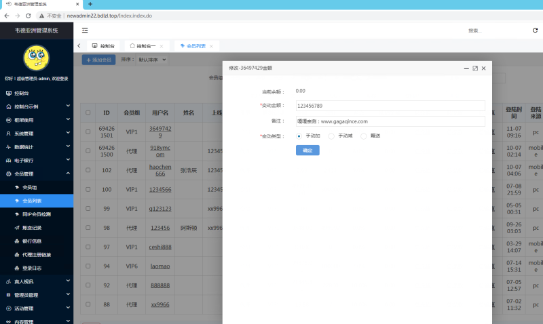Viewport: 543px width, 324px height.
Task: Click the 真人视讯 sidebar icon
Action: (x=9, y=281)
